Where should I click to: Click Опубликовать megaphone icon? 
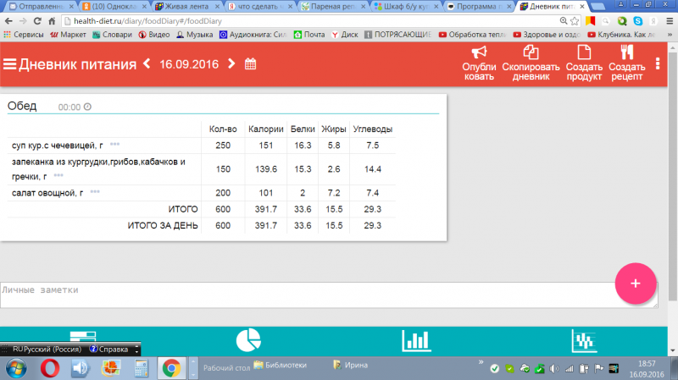[479, 53]
